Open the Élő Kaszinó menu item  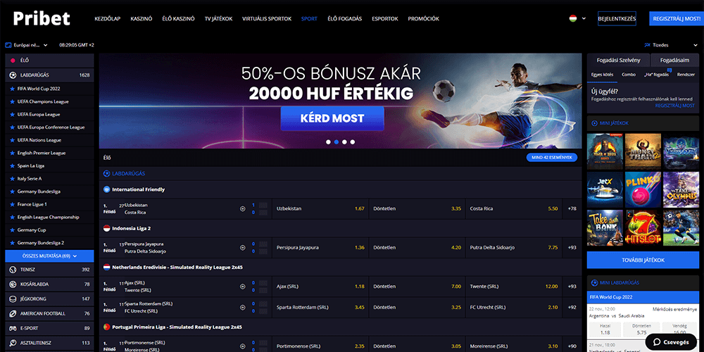[178, 19]
